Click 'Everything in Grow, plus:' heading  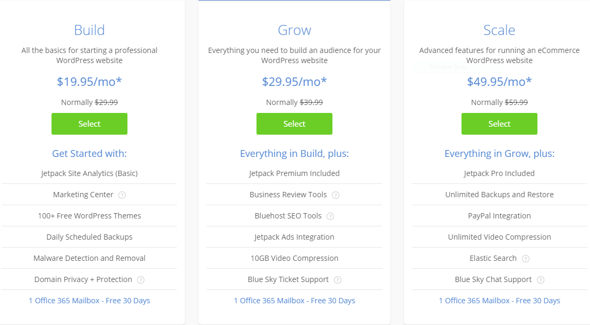pos(499,153)
